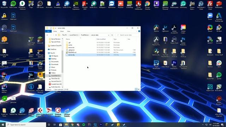The height and width of the screenshot is (127, 226).
Task: Click navigation pane scrollbar
Action: click(x=63, y=62)
